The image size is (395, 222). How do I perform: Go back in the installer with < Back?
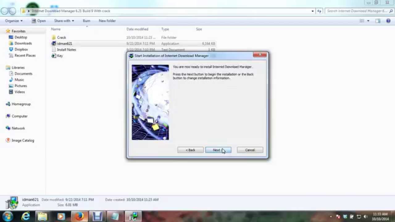tap(190, 150)
